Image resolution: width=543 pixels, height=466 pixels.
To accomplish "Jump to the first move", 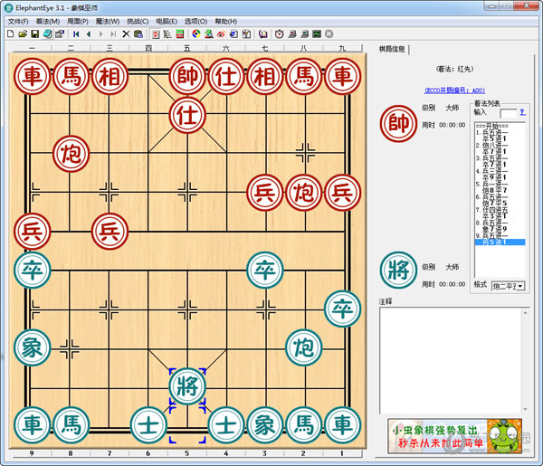I will (76, 33).
